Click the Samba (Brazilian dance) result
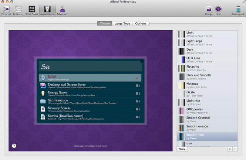 point(90,117)
